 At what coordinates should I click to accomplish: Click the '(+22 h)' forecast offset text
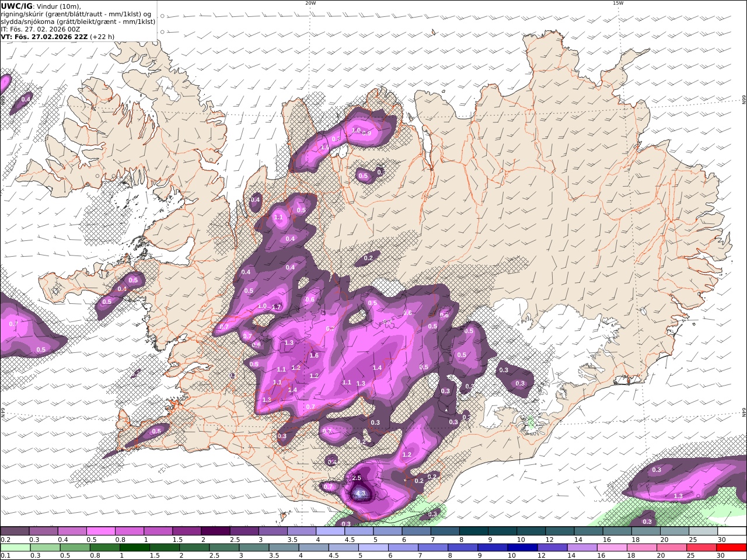click(102, 37)
